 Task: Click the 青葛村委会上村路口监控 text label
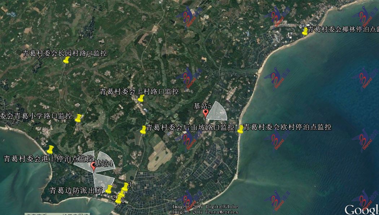(x=139, y=91)
